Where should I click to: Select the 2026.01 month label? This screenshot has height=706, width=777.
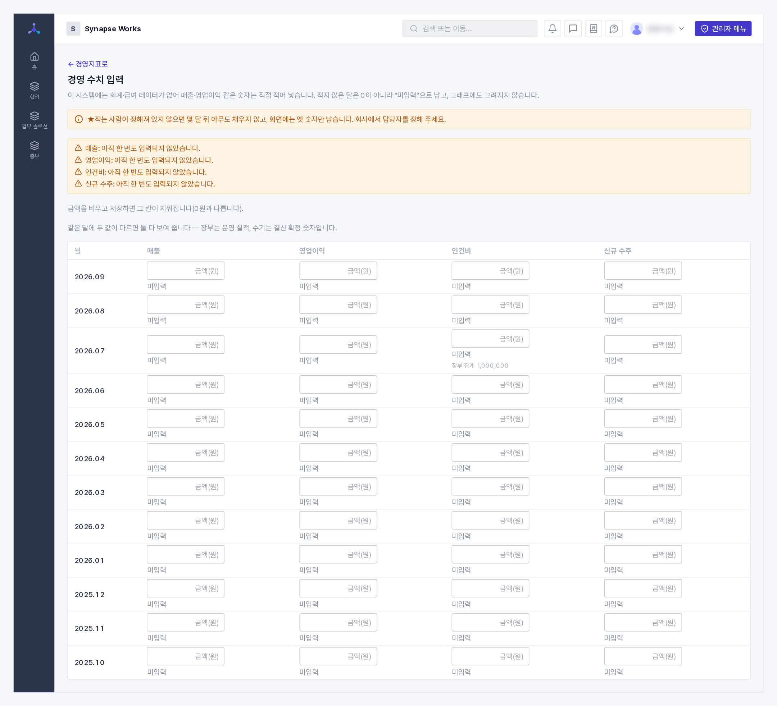[90, 560]
